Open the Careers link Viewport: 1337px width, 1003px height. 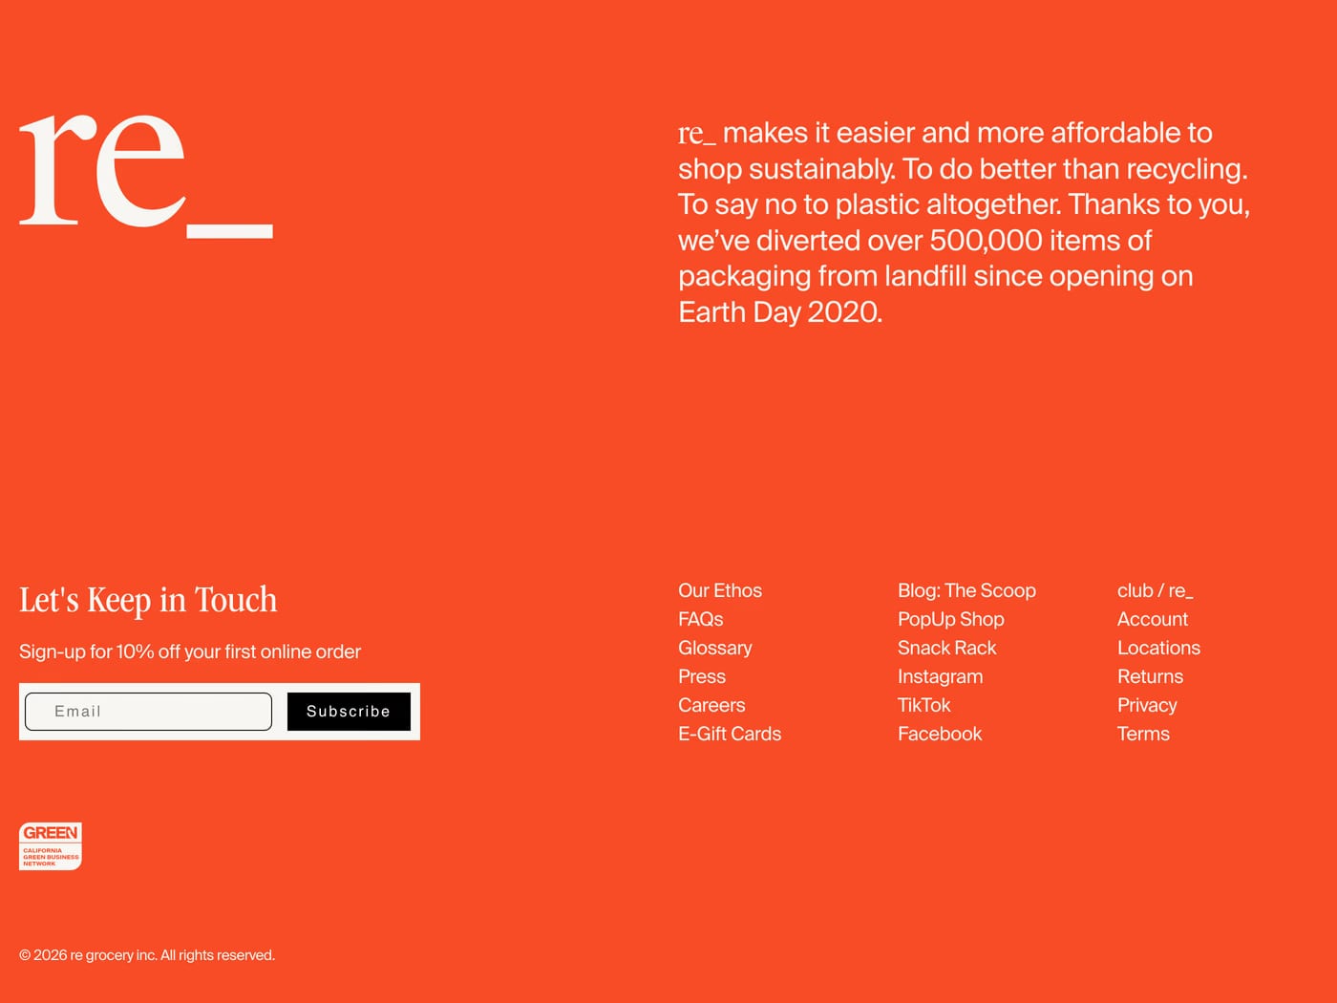pos(711,705)
